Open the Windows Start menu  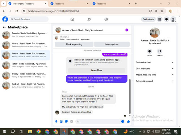coord(4,132)
